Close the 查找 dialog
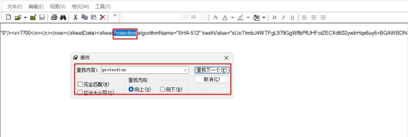 [226, 58]
